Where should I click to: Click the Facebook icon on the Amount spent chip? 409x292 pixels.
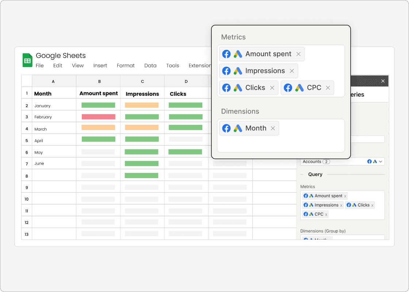[x=226, y=54]
